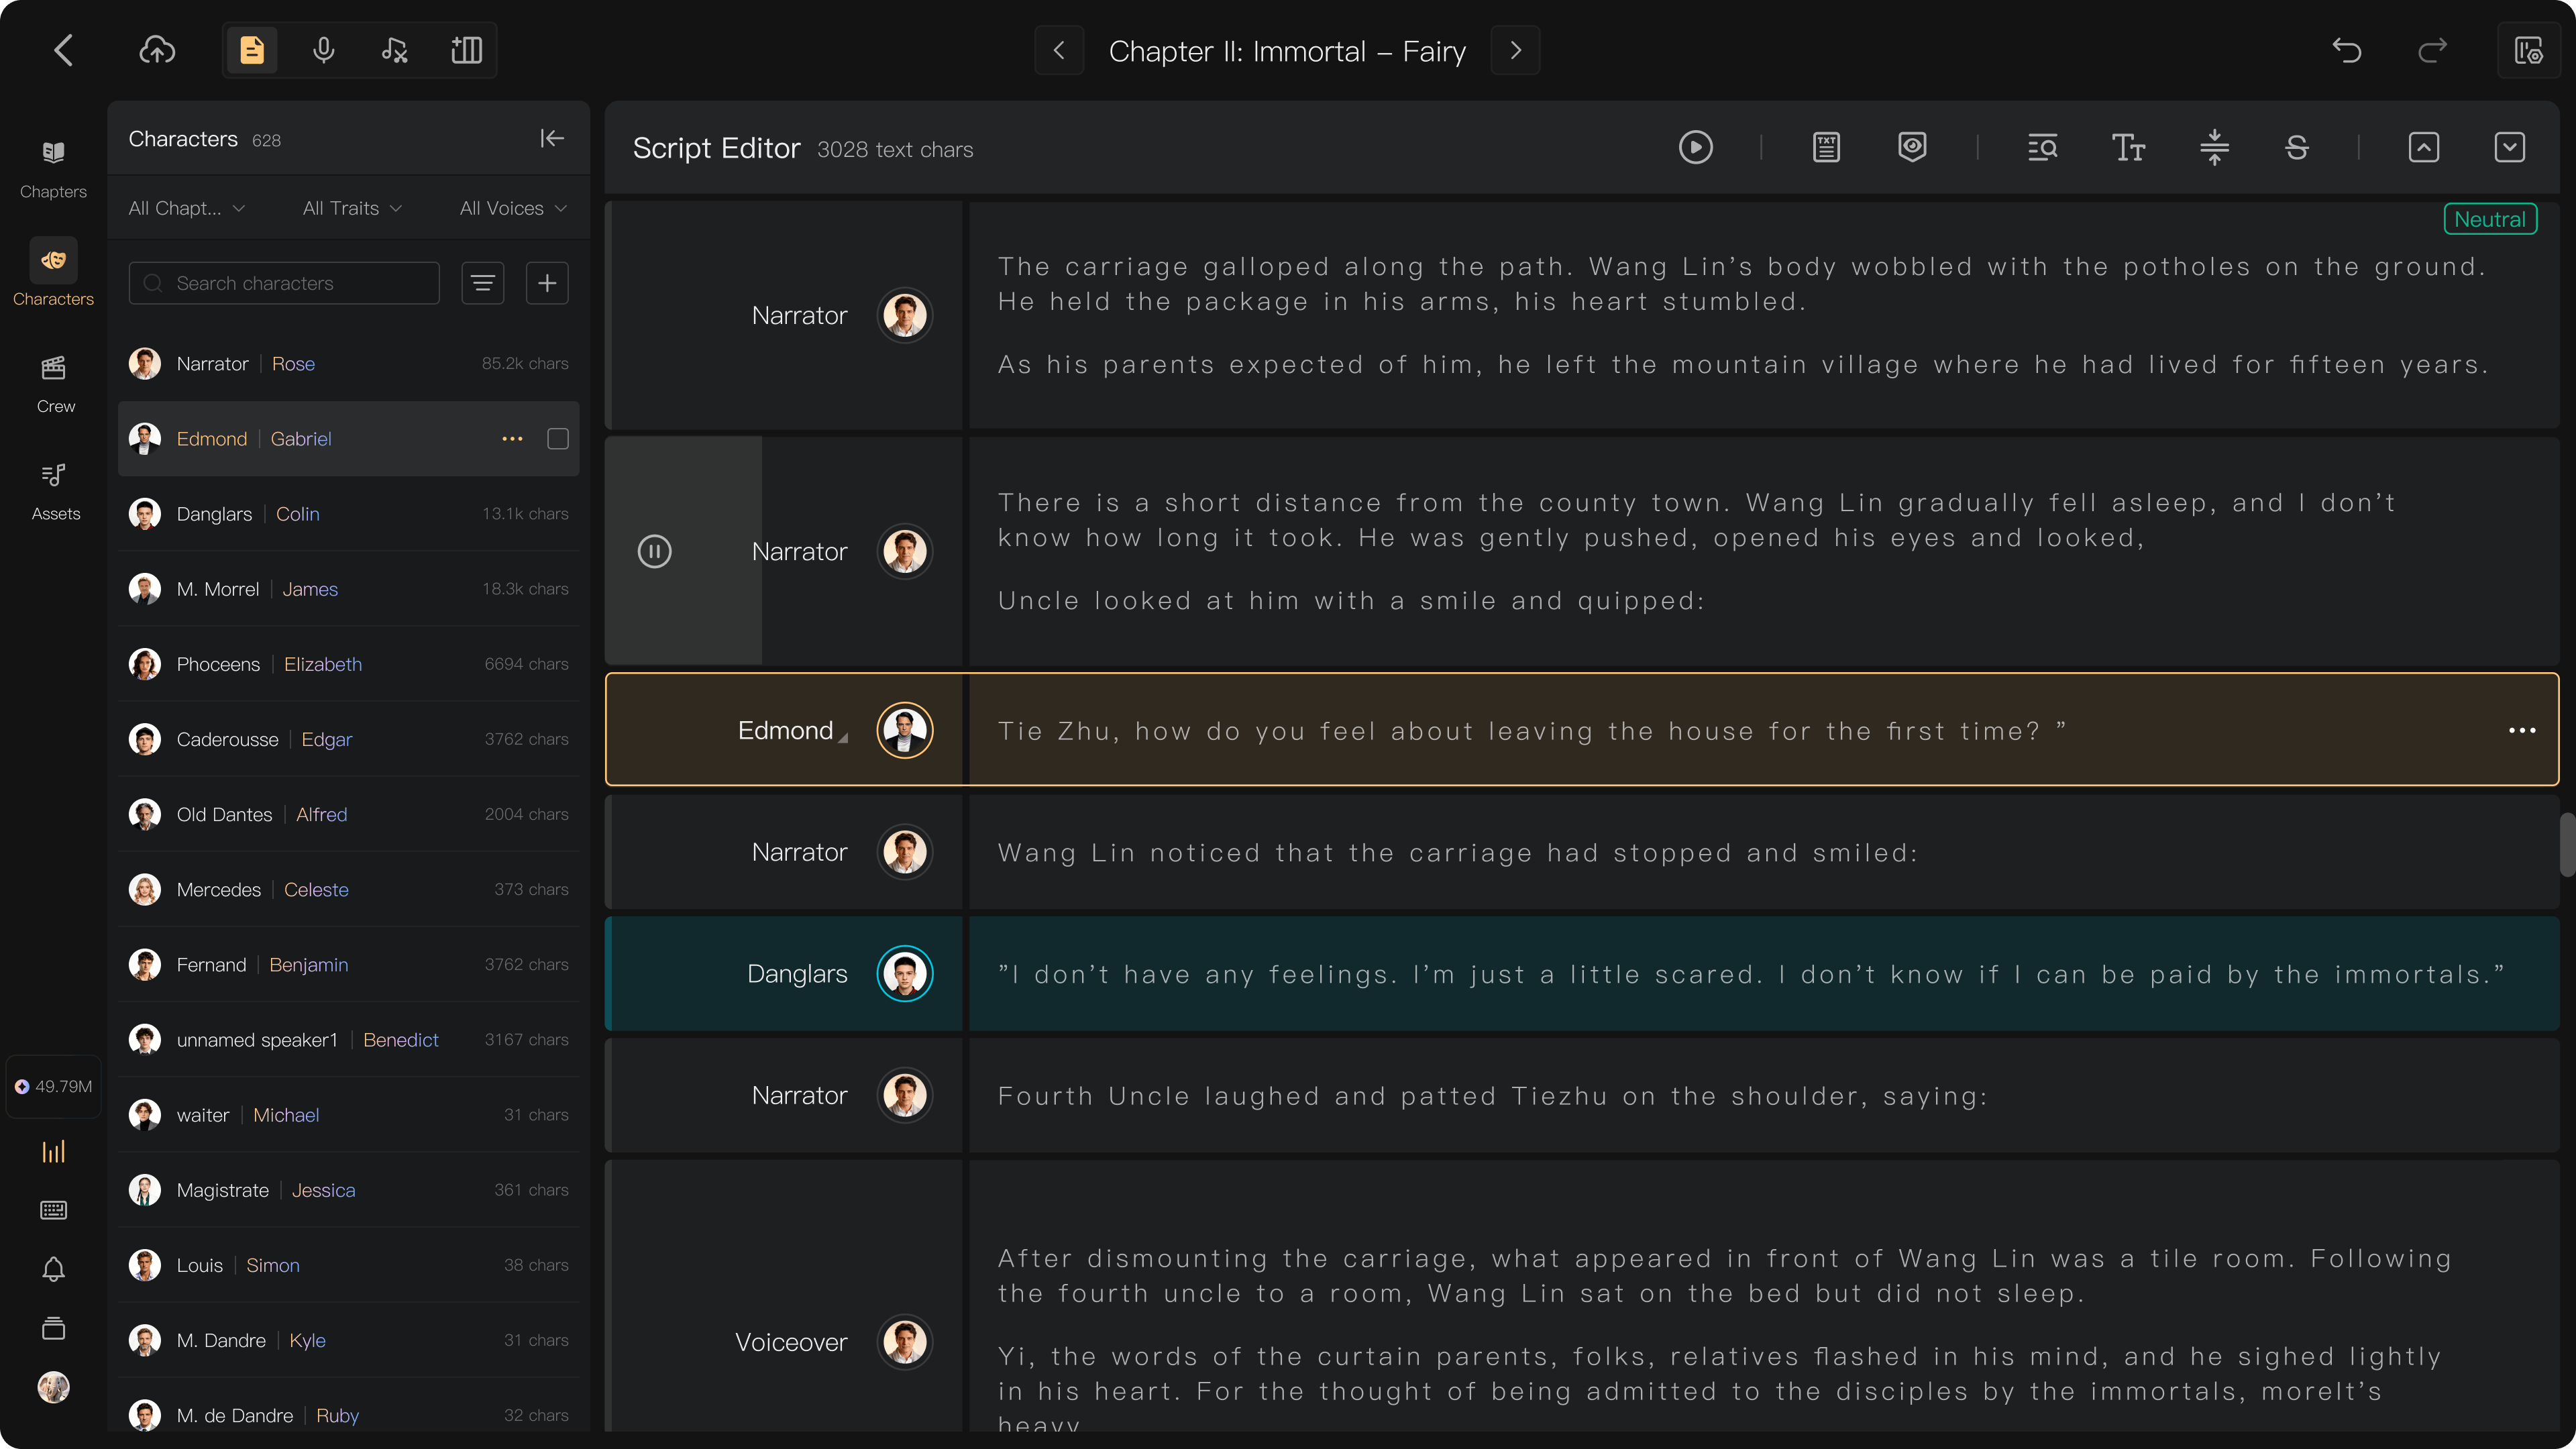This screenshot has width=2576, height=1449.
Task: Open keyboard shortcuts icon in sidebar
Action: point(54,1211)
